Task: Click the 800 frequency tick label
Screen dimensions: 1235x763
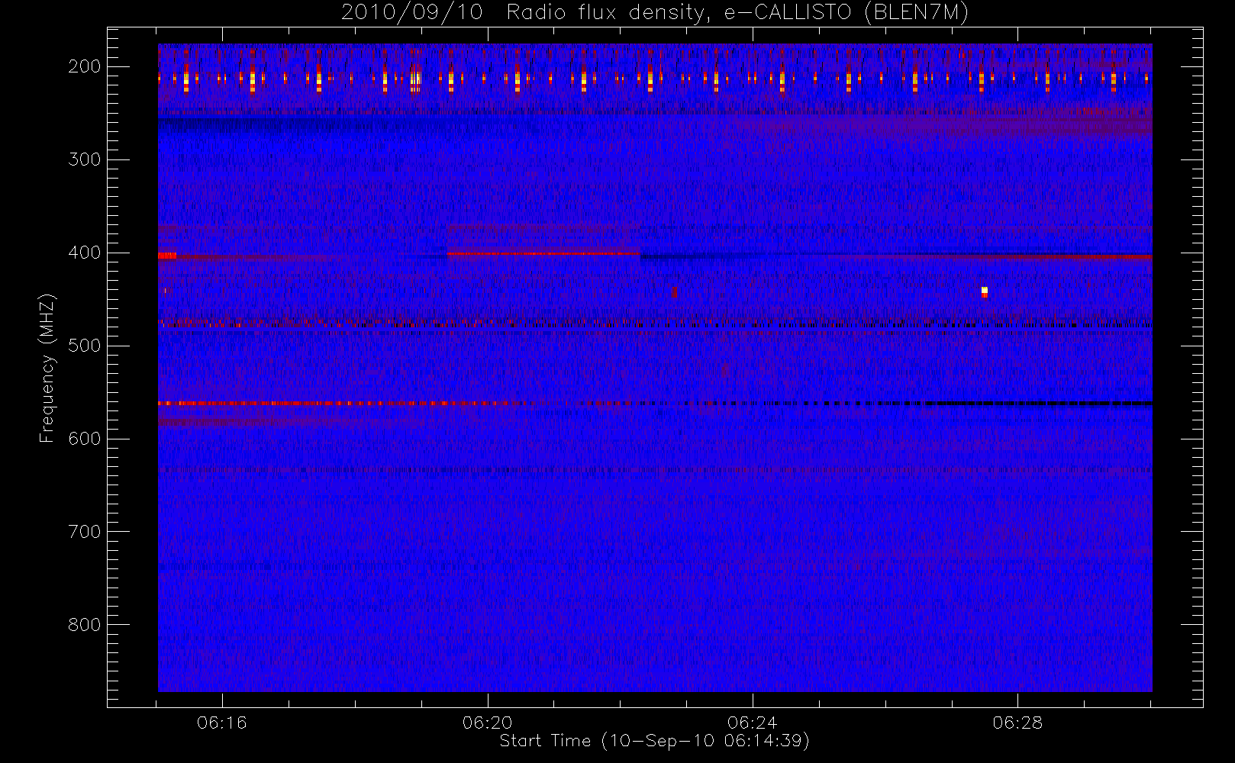Action: pos(85,625)
